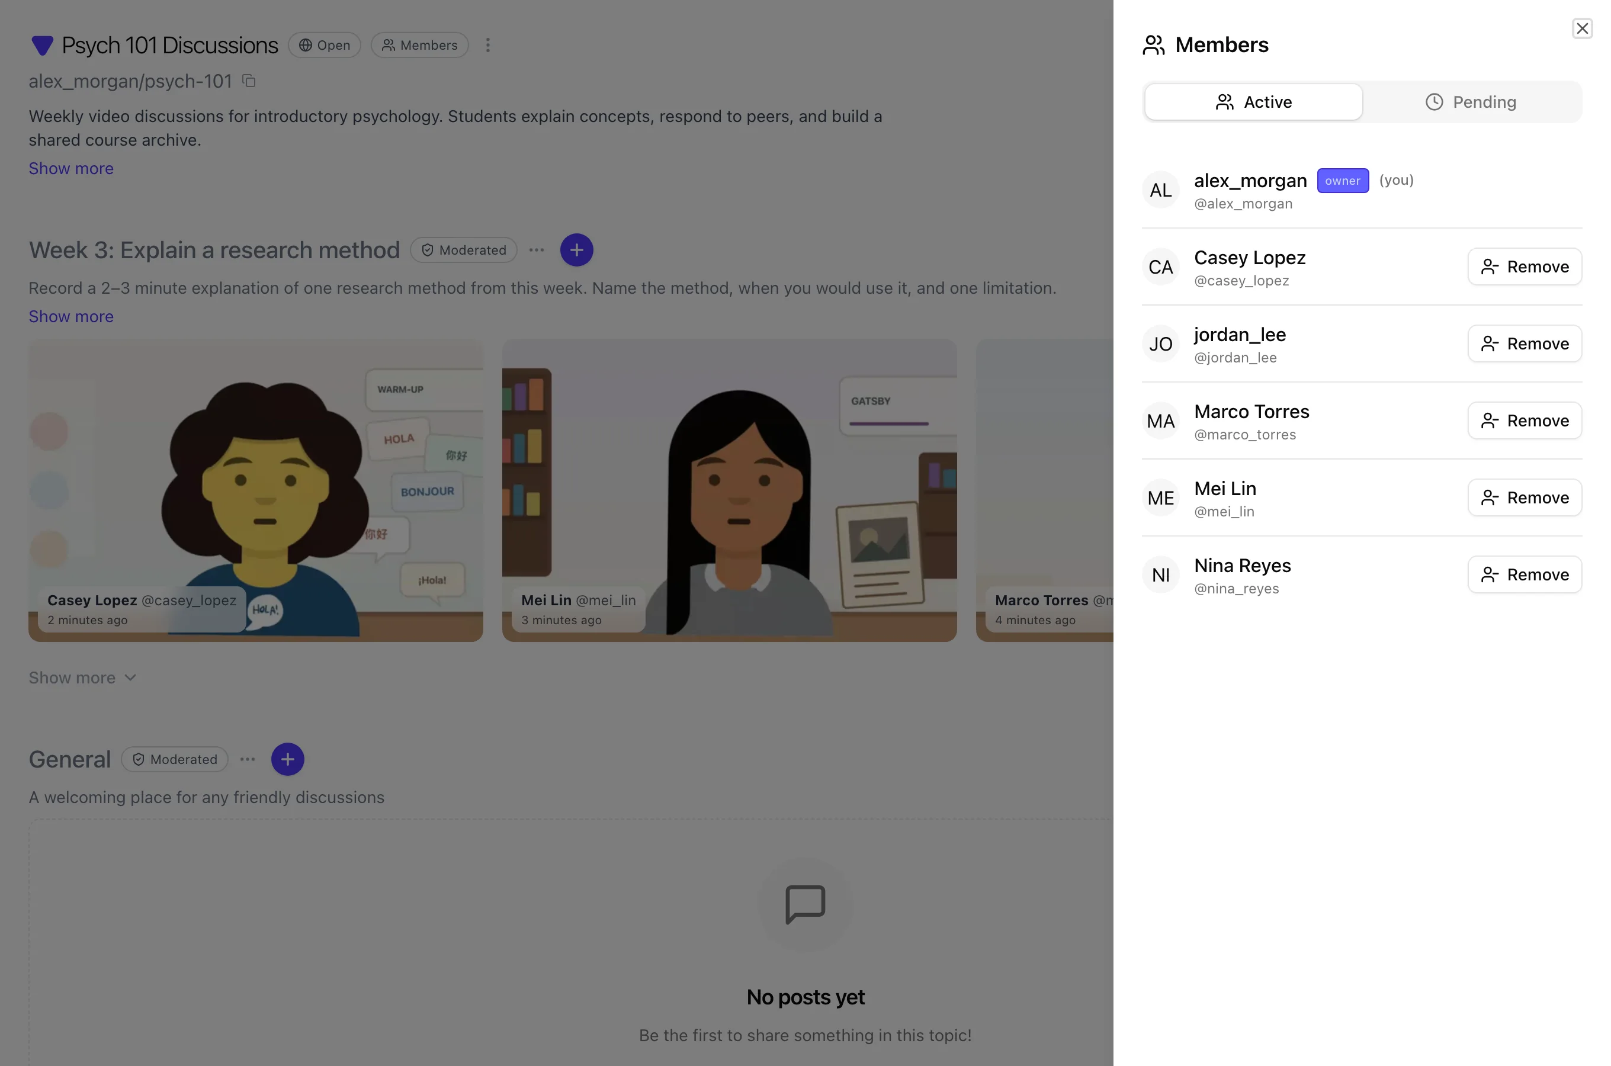Switch to the Pending members tab
The image size is (1611, 1066).
(1470, 102)
